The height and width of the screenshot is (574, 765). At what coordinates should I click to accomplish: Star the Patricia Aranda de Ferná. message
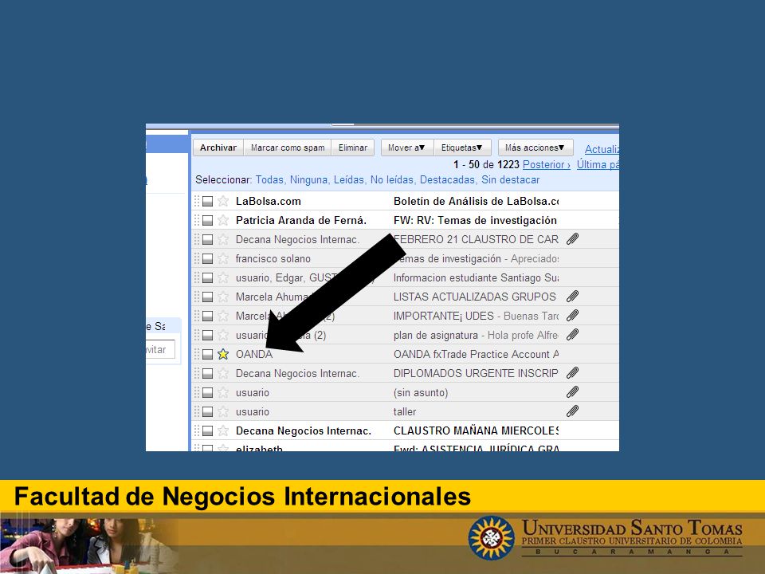click(x=223, y=220)
